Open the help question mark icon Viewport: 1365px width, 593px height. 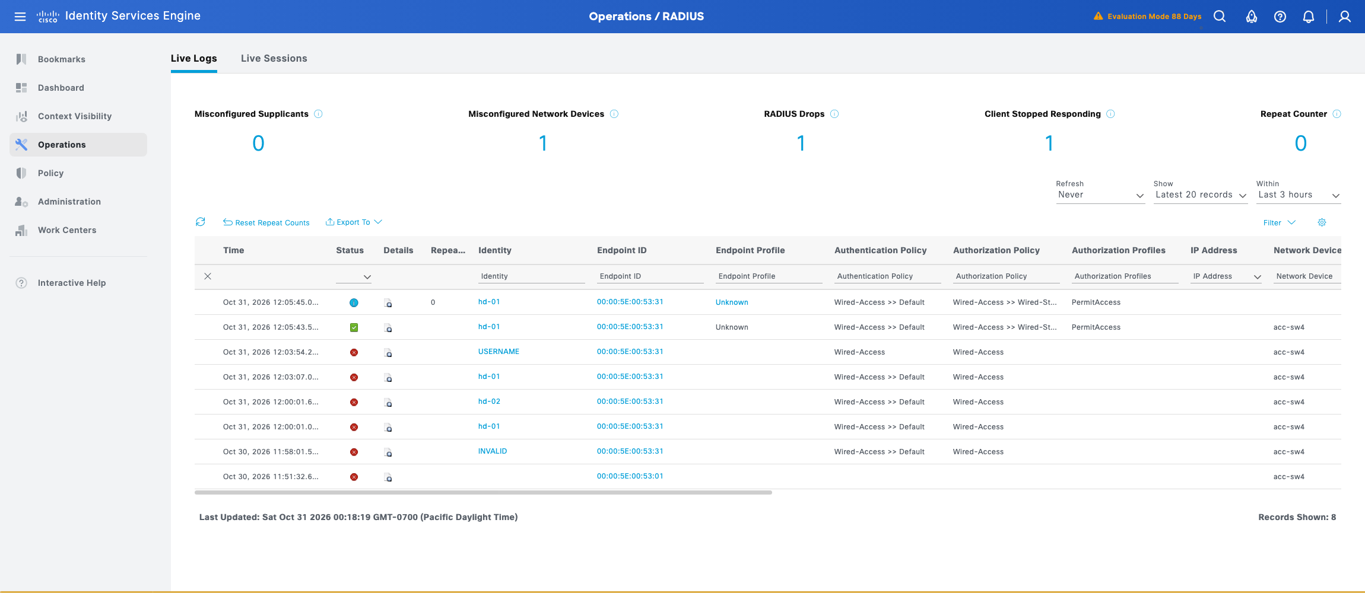pos(1280,17)
